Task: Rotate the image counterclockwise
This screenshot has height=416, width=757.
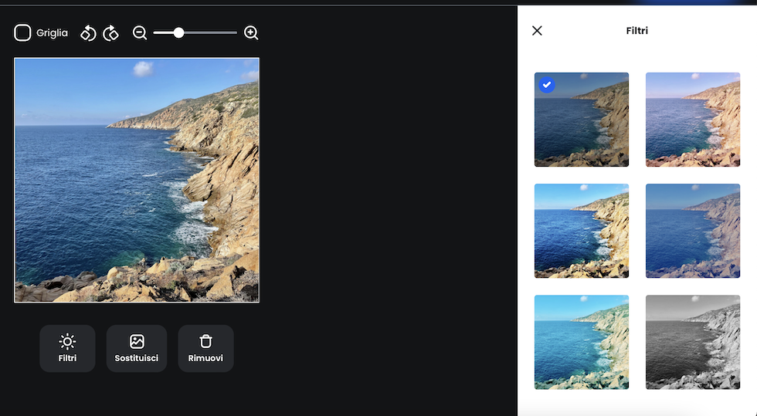Action: coord(88,32)
